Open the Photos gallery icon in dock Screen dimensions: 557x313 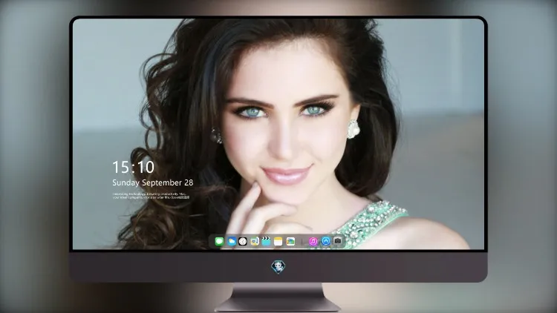(x=290, y=241)
